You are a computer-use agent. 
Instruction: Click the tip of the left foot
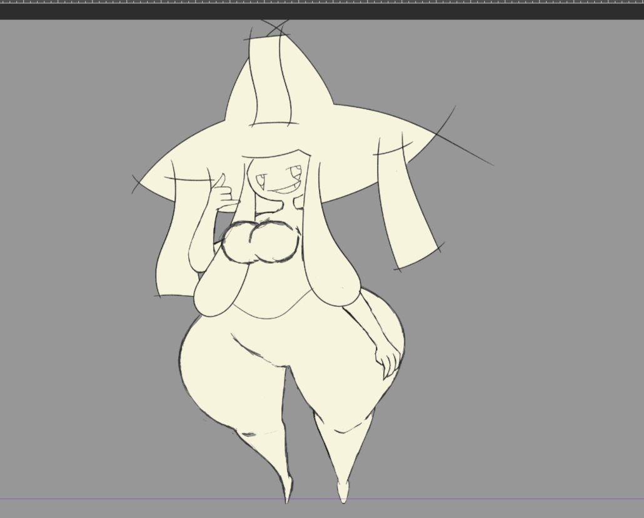(x=287, y=497)
